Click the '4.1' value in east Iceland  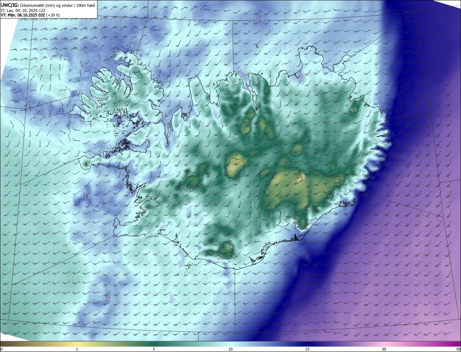(353, 110)
